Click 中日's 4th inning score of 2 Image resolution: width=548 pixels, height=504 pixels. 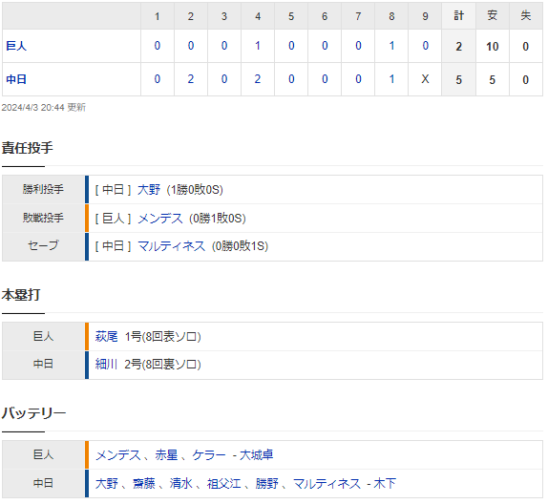[258, 79]
